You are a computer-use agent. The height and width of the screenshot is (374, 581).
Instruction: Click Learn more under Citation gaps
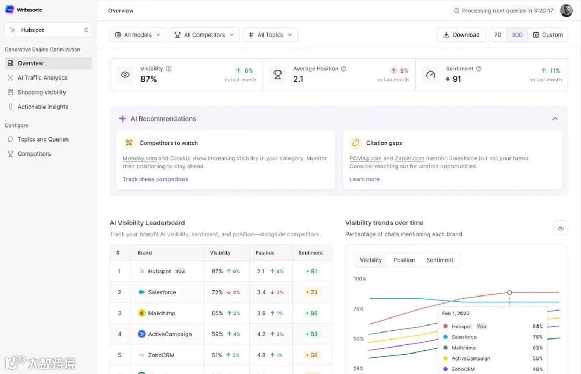[364, 179]
